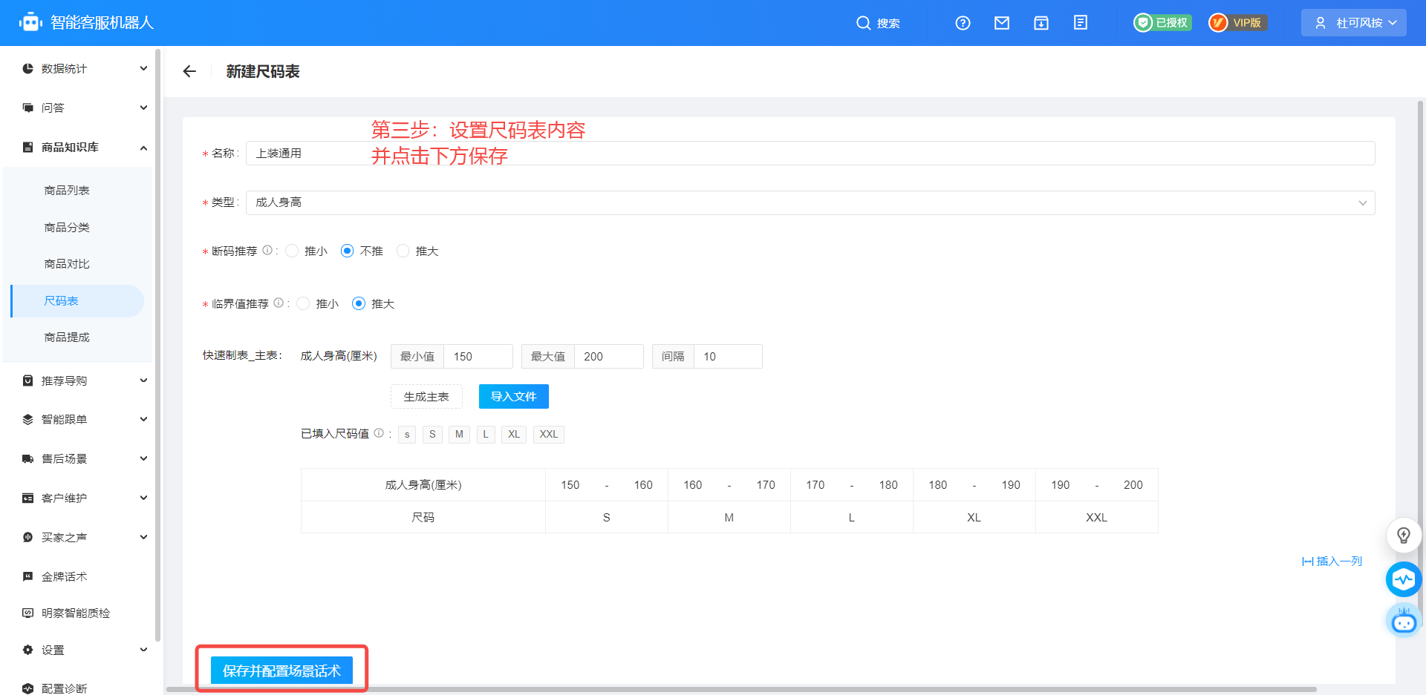Click the uppercase M size tag
The image size is (1426, 695).
pos(459,435)
